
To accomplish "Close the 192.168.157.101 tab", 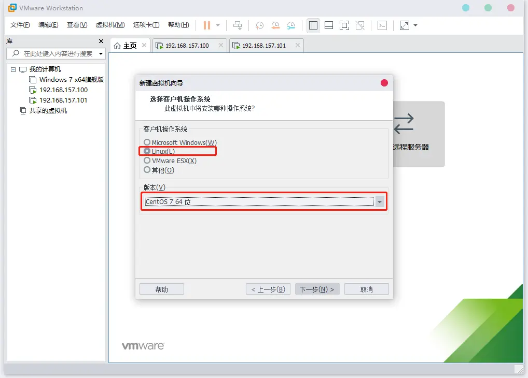I will (x=298, y=45).
